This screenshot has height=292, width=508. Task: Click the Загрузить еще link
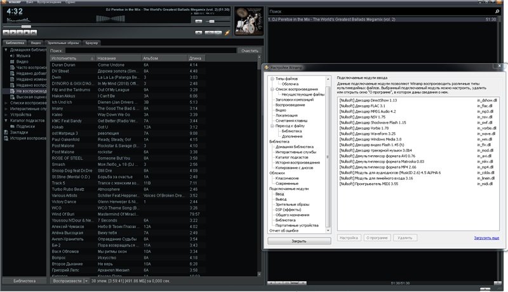[x=486, y=238]
